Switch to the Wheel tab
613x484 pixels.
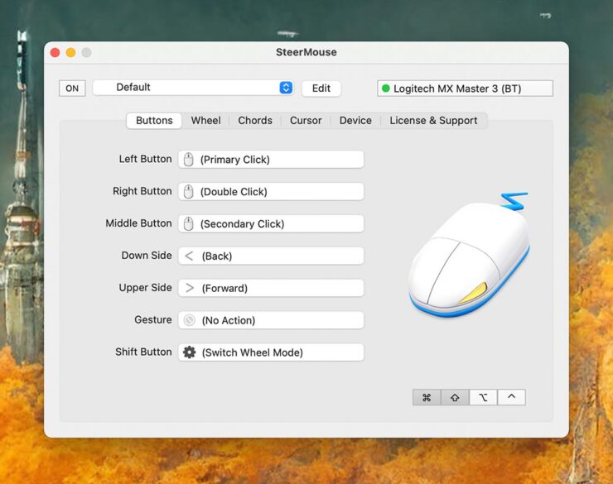click(205, 121)
